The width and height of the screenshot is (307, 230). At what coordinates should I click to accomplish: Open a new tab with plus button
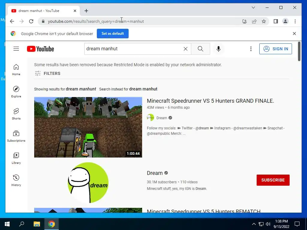click(86, 11)
